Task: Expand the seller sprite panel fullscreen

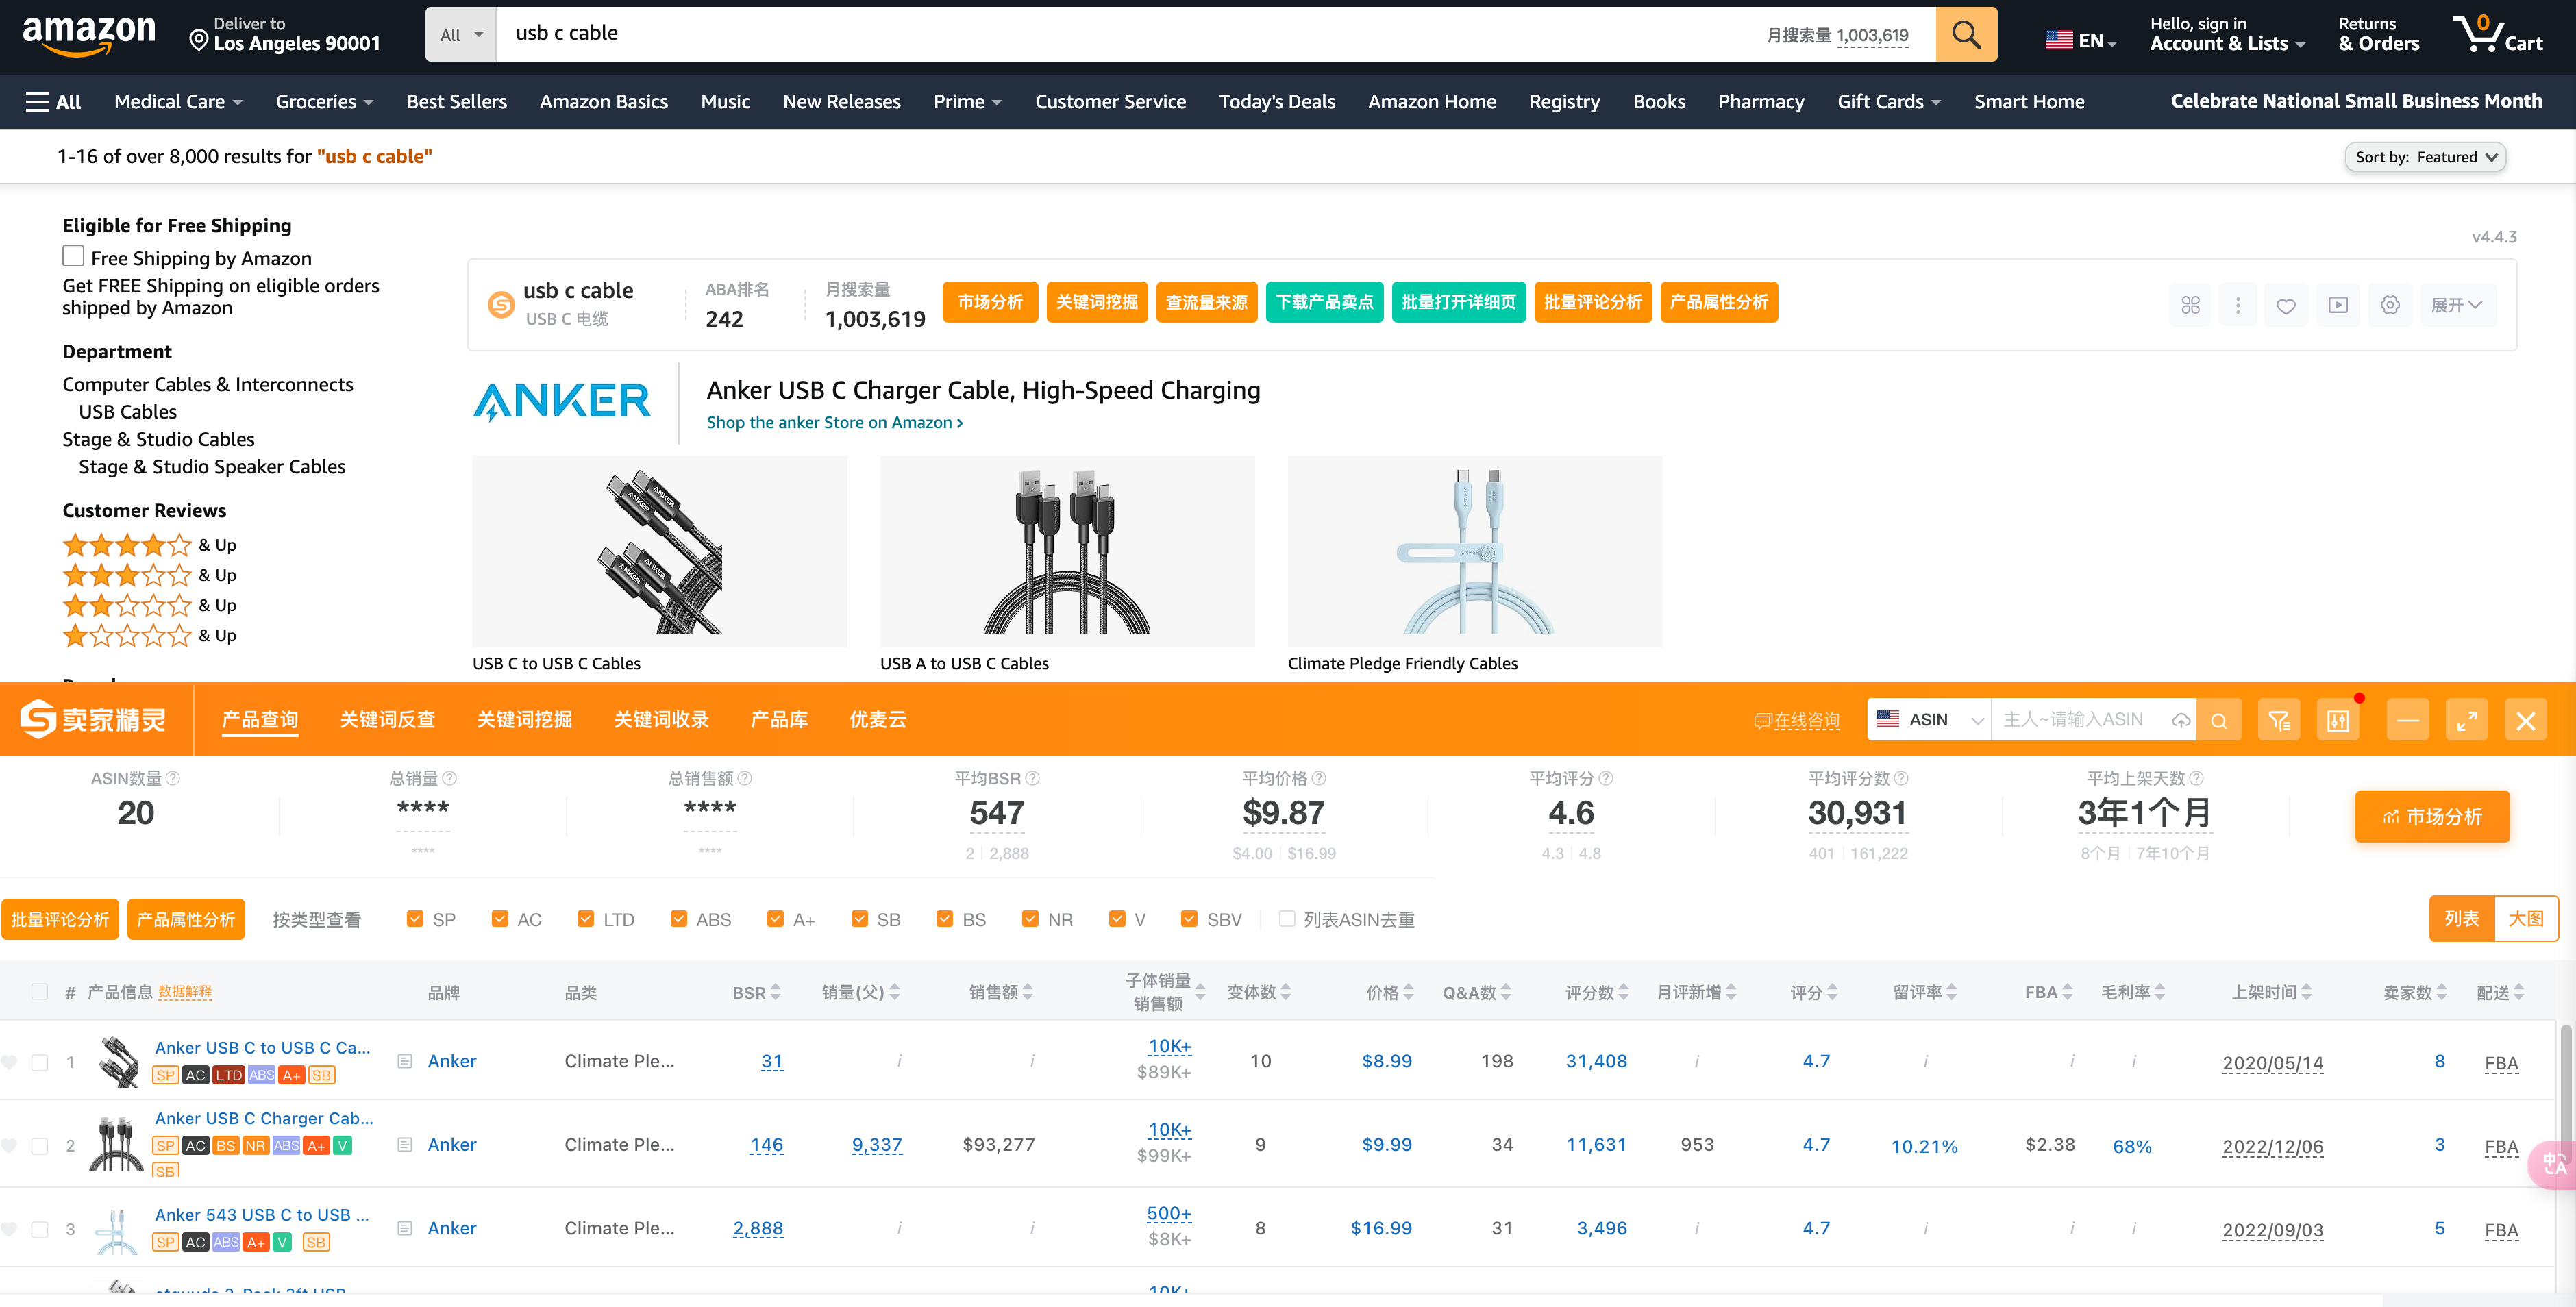Action: point(2467,720)
